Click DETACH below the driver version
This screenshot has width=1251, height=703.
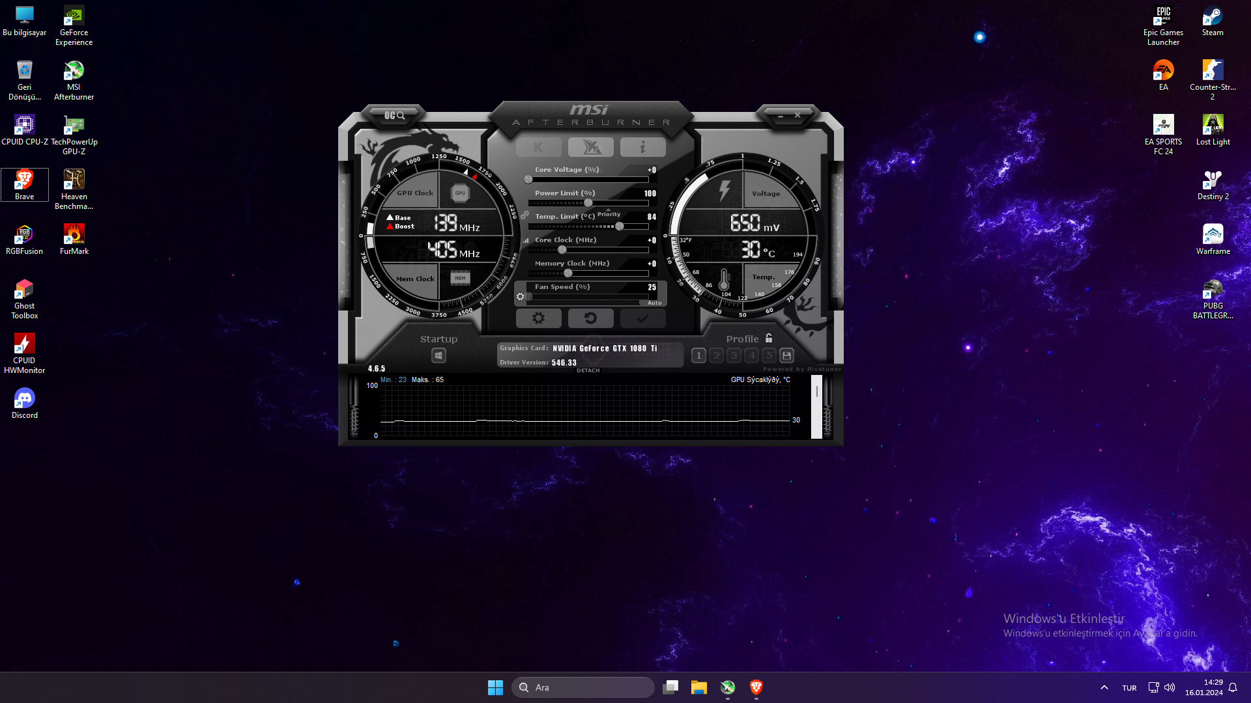[x=588, y=370]
